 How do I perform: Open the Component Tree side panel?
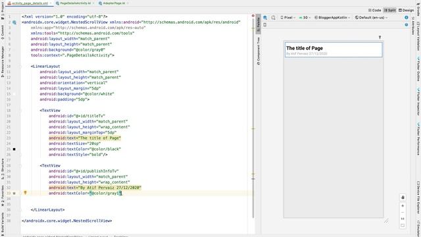(259, 51)
